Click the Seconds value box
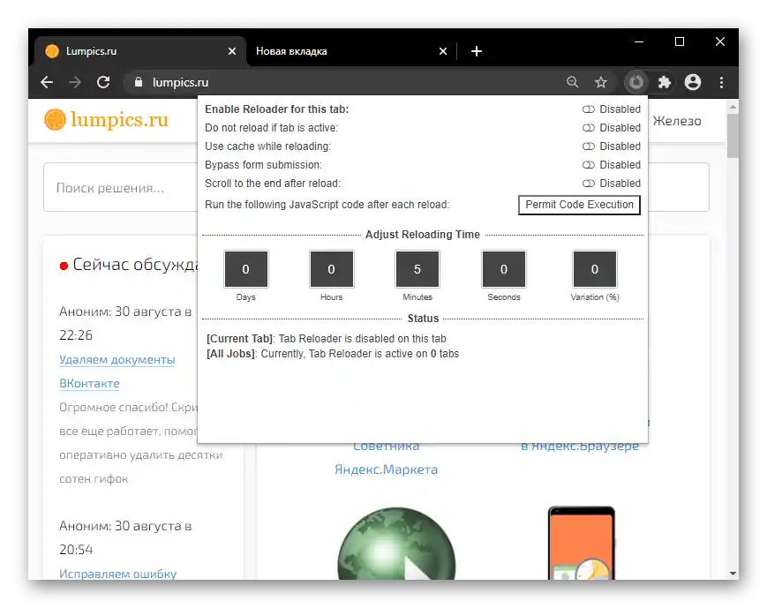 point(504,269)
